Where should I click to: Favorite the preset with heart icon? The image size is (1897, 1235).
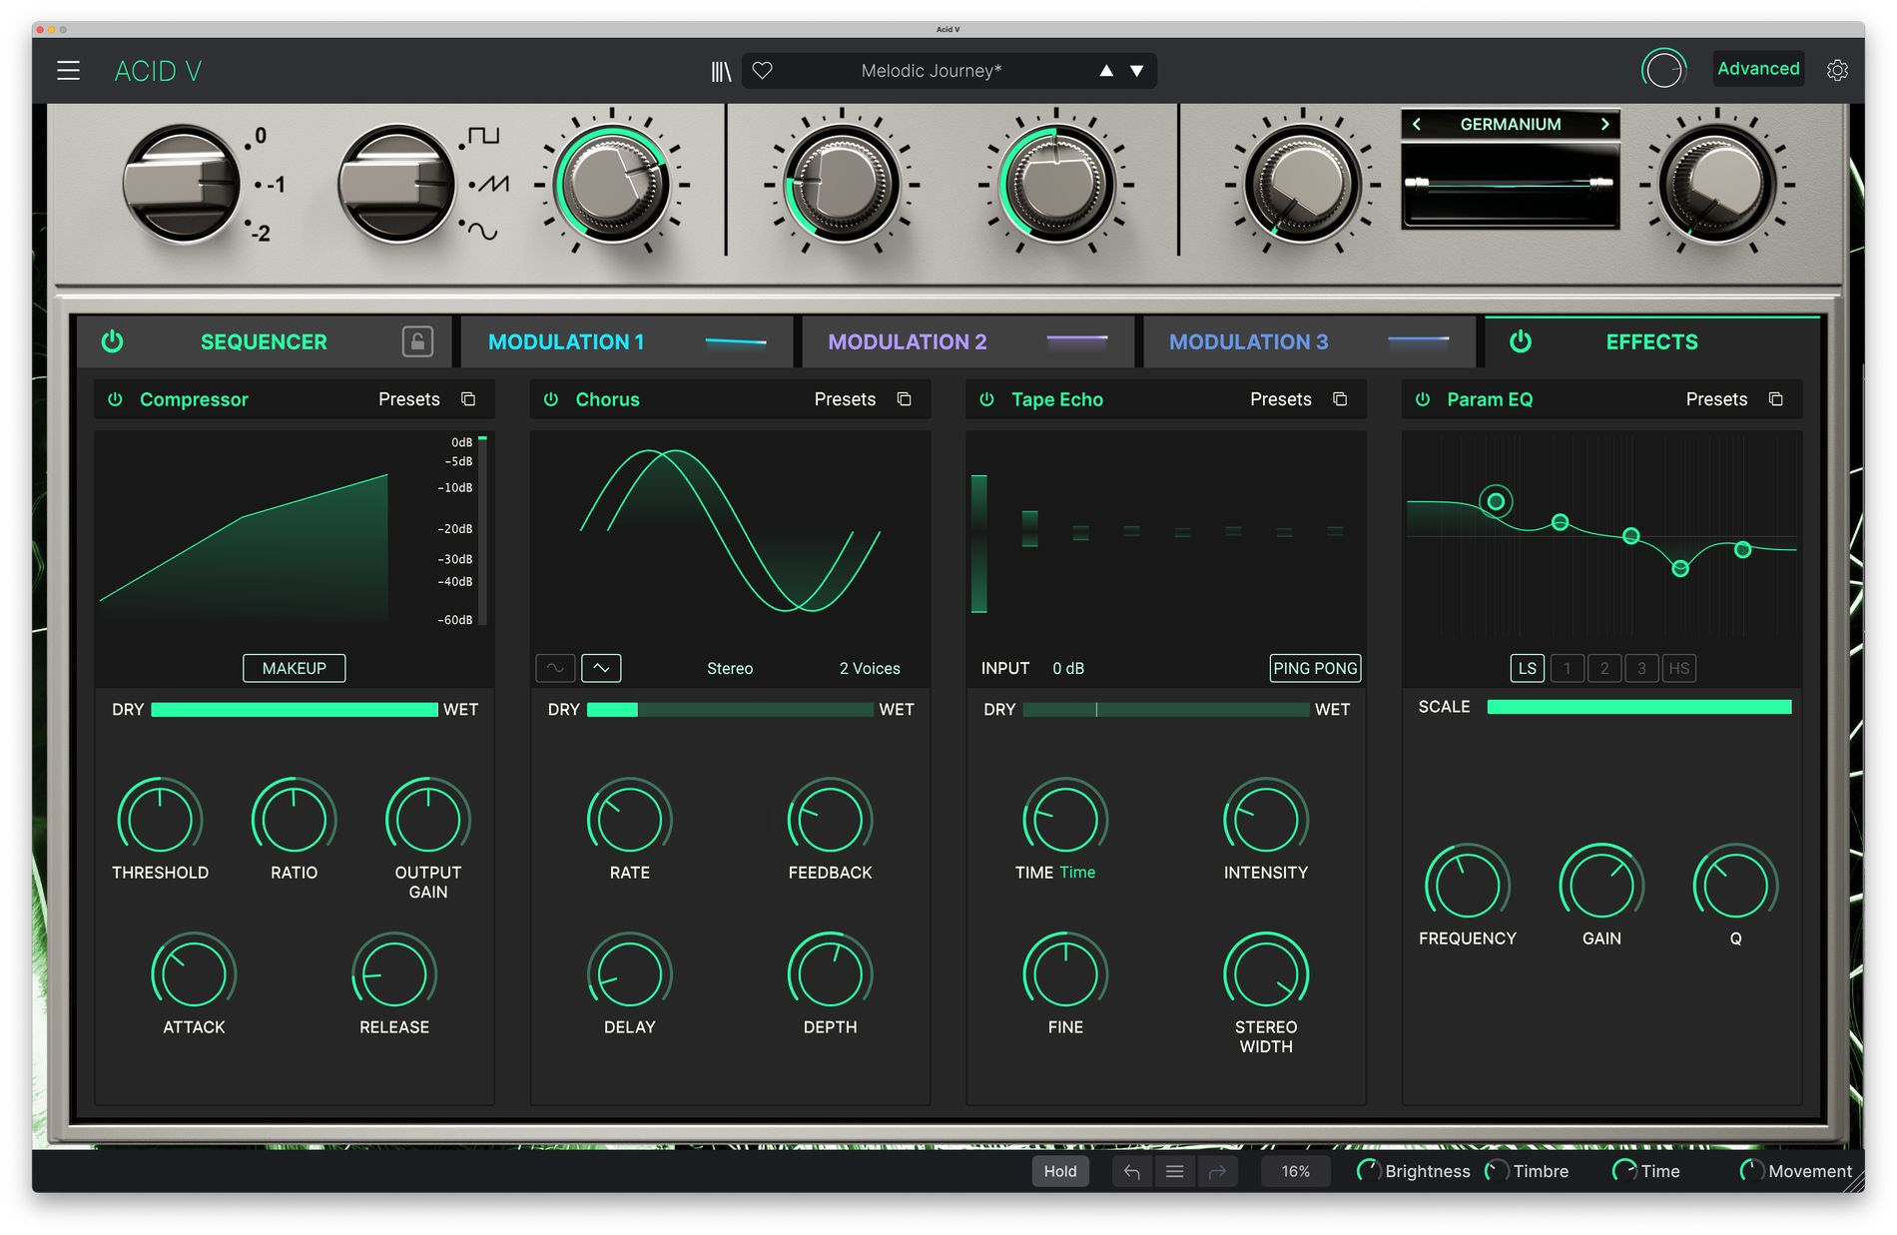tap(762, 71)
